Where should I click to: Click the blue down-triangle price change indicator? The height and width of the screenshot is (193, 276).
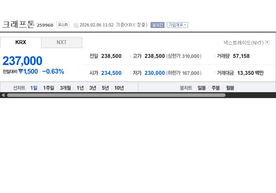click(21, 71)
